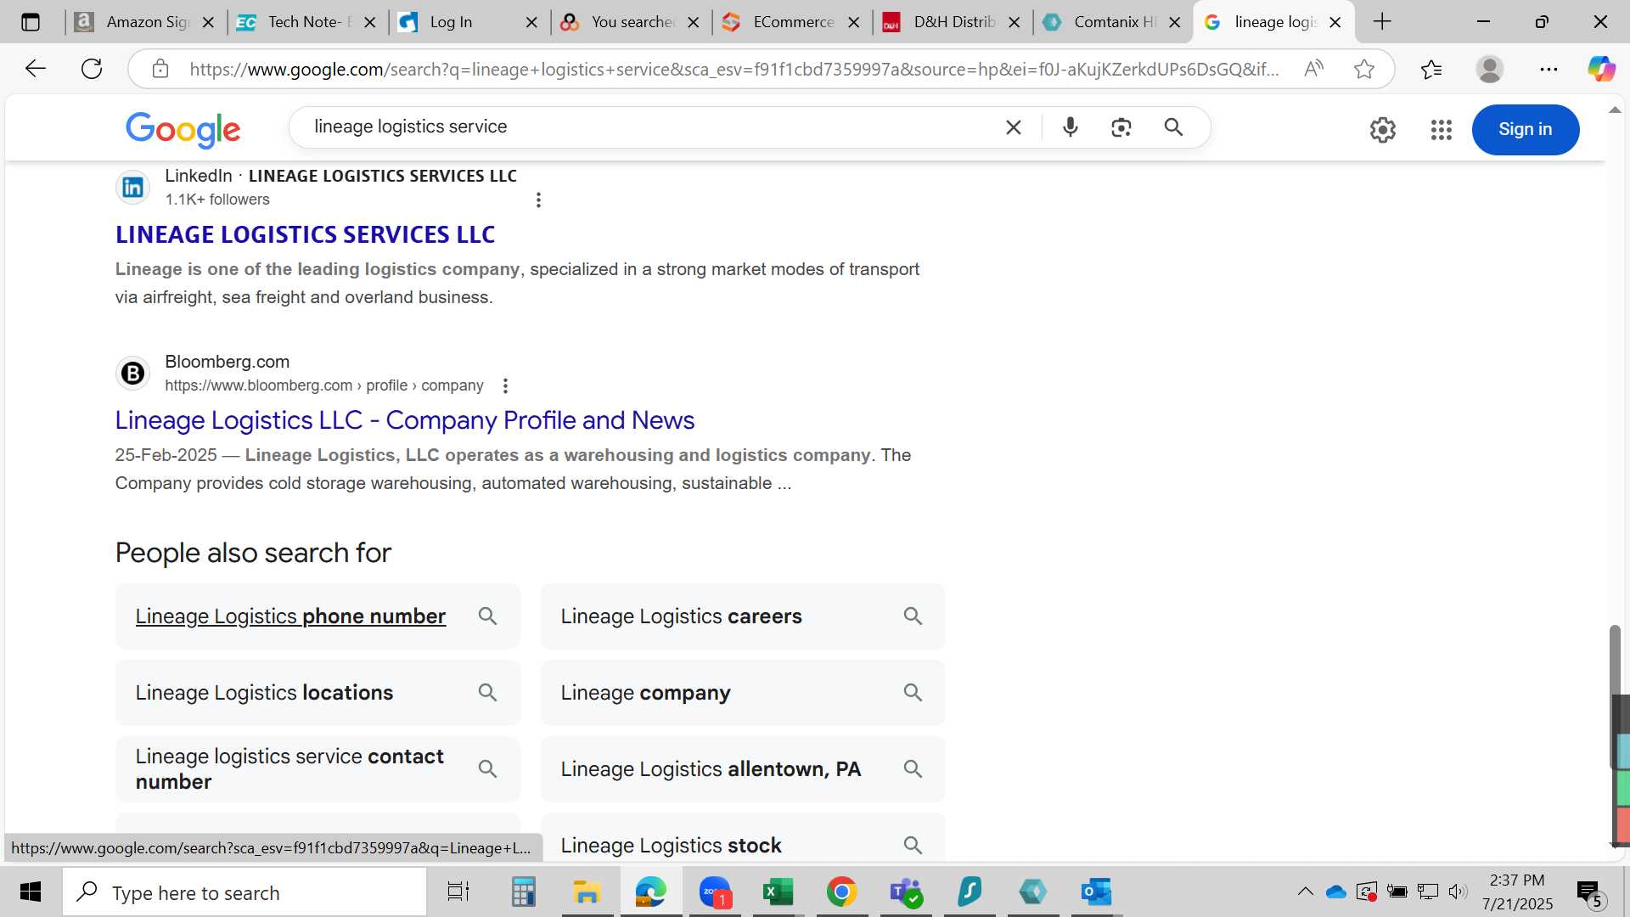Click the Google Sign in button
1630x917 pixels.
(1526, 130)
